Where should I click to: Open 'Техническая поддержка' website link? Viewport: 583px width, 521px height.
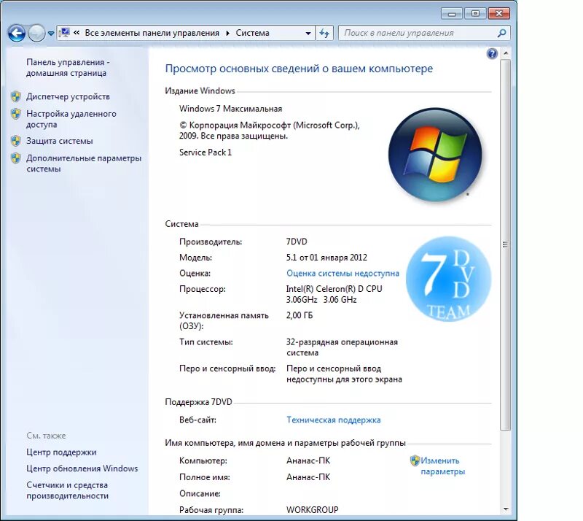334,420
